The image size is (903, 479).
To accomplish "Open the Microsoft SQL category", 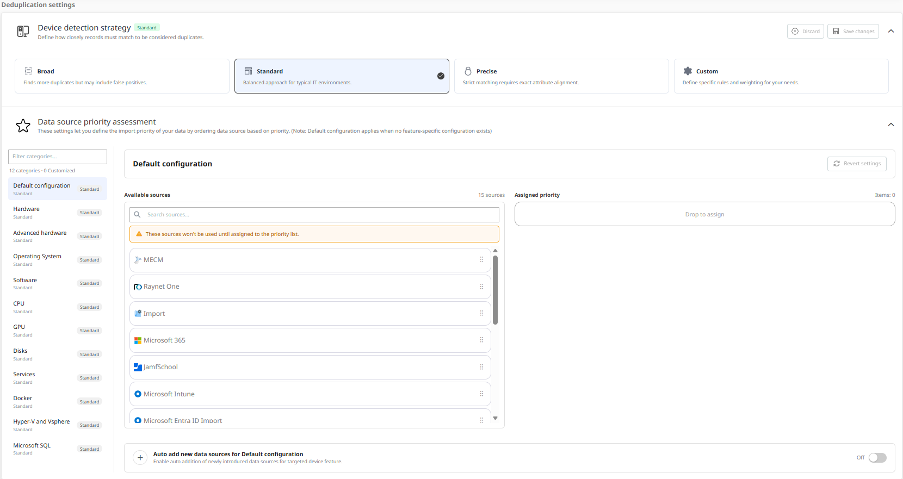I will click(x=58, y=449).
